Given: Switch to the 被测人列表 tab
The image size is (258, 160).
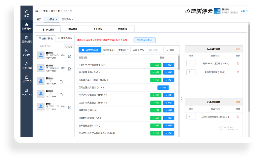Looking at the screenshot, I should pyautogui.click(x=46, y=38).
